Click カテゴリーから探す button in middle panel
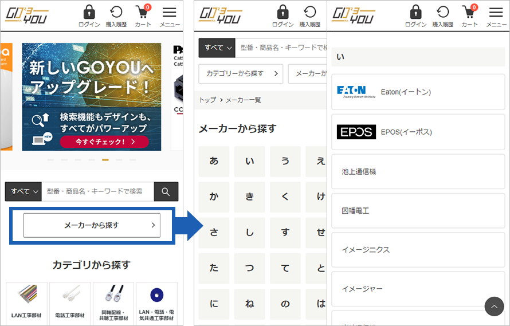 point(241,73)
